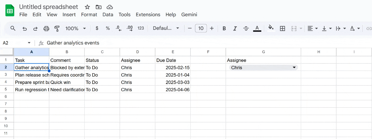Select the paint format roller
The width and height of the screenshot is (372, 139).
pyautogui.click(x=57, y=28)
